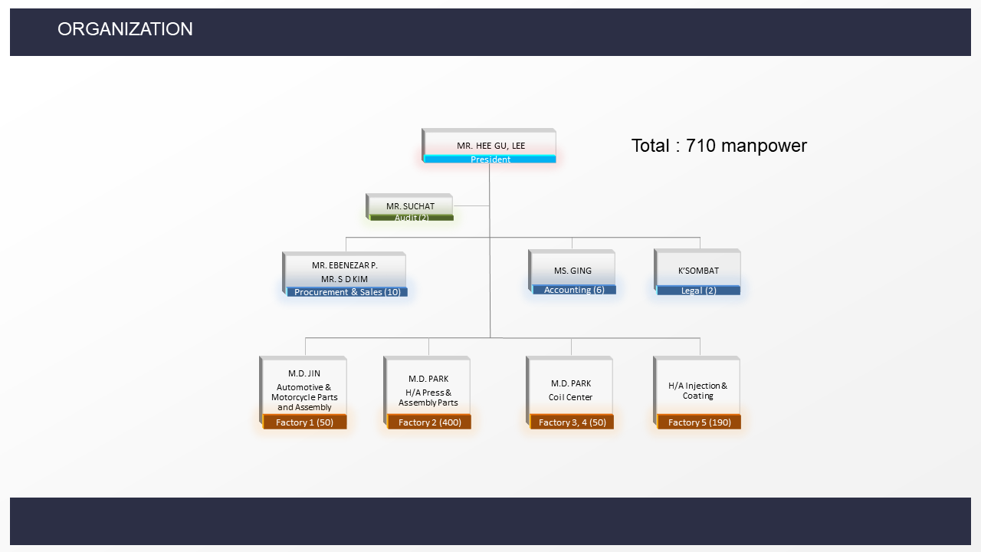981x552 pixels.
Task: Click the Procurement & Sales (10) label
Action: tap(347, 292)
